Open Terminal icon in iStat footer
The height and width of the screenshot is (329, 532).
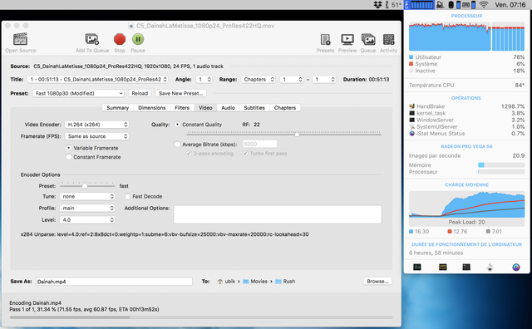(466, 267)
